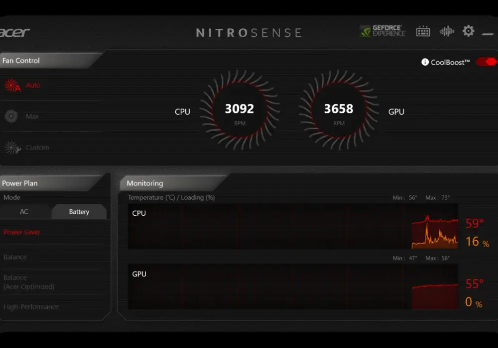Toggle the CoolBoost switch
This screenshot has width=498, height=348.
coord(486,62)
